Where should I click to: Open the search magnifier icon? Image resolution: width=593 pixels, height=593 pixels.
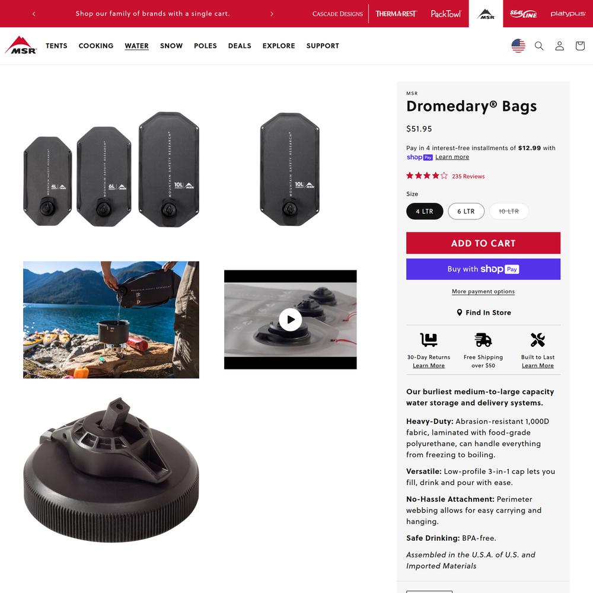[x=539, y=46]
